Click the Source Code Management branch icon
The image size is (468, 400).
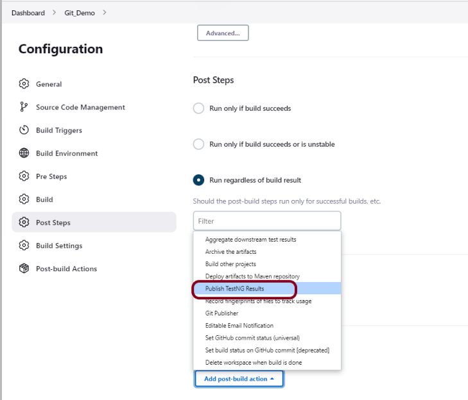coord(24,107)
